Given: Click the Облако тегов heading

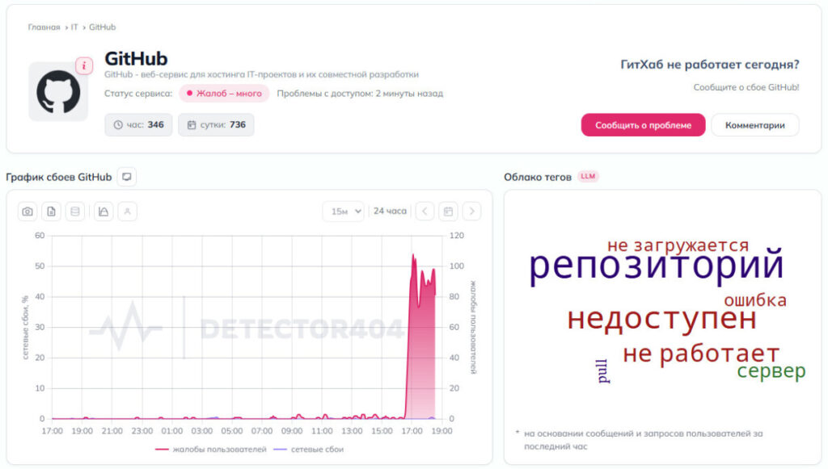Looking at the screenshot, I should point(538,177).
